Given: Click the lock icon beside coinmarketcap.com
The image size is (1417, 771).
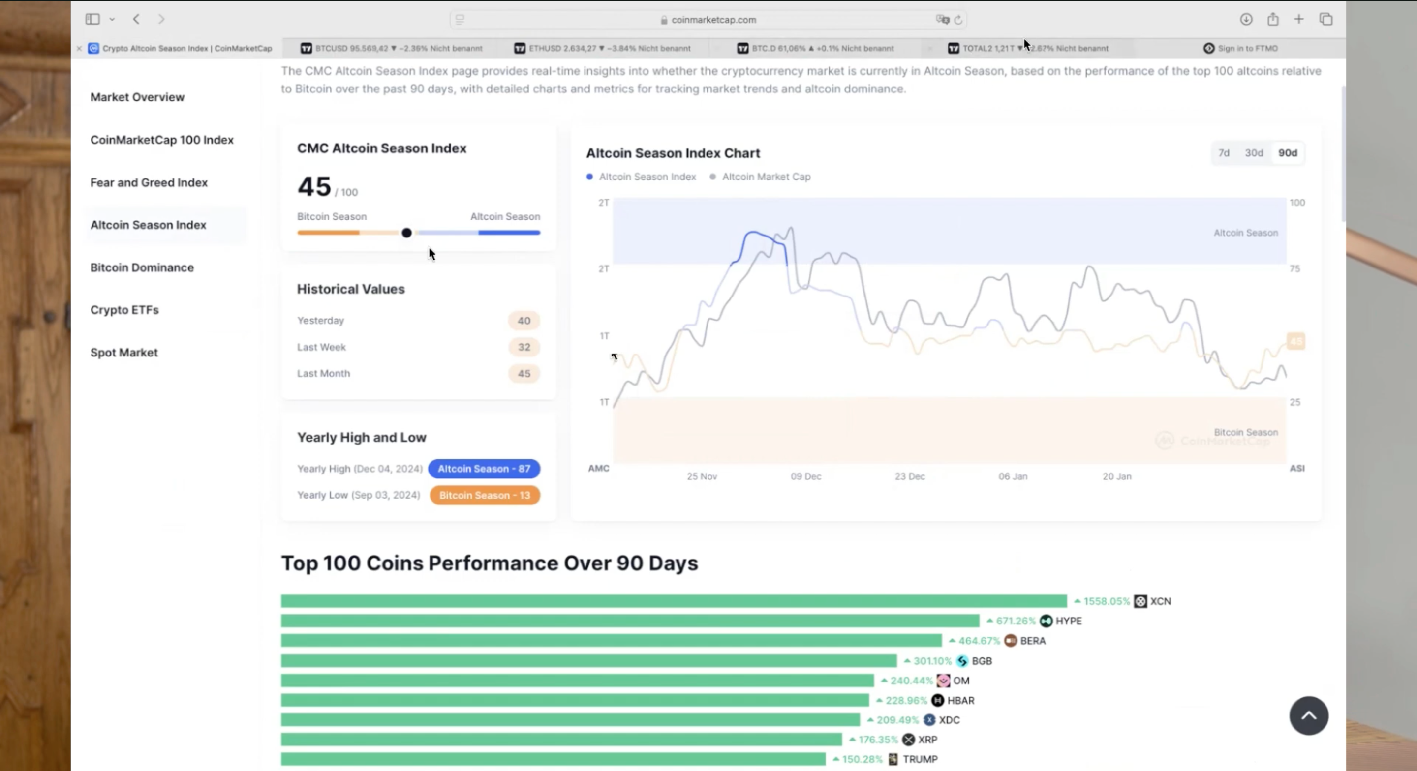Looking at the screenshot, I should pyautogui.click(x=664, y=20).
